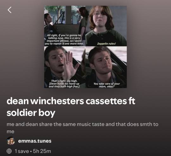Image resolution: width=171 pixels, height=156 pixels.
Task: Click the 'All right, if you're gonna be' caption
Action: pyautogui.click(x=64, y=39)
